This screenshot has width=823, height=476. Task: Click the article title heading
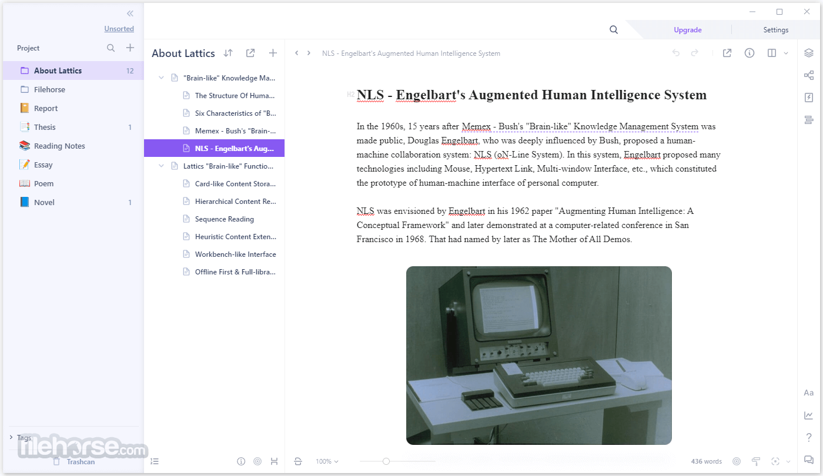point(531,95)
